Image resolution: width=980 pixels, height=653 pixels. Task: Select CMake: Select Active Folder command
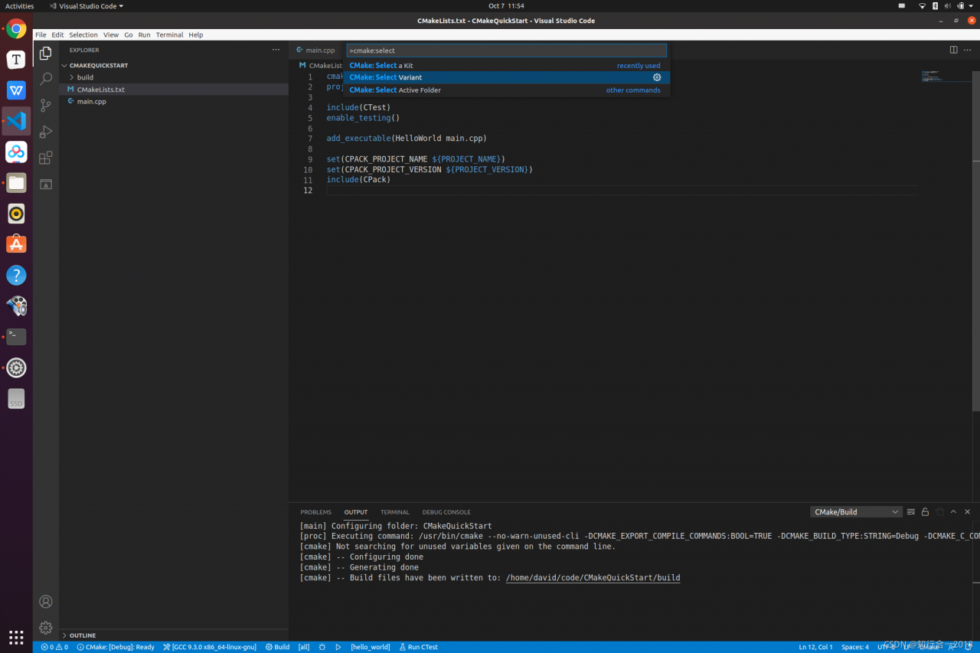point(507,90)
